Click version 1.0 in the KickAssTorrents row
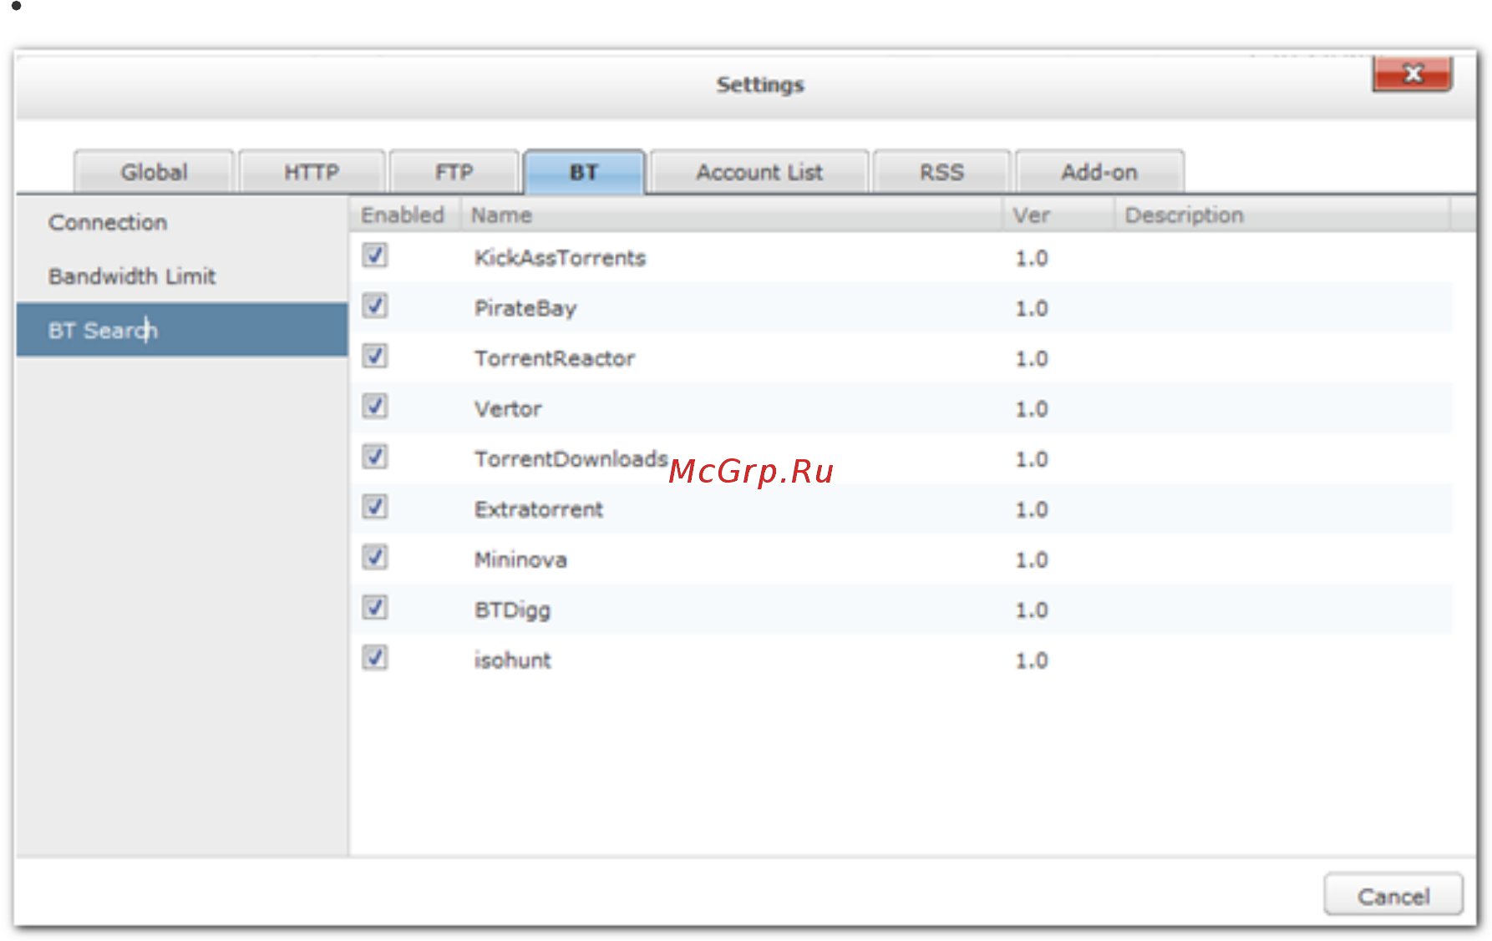Viewport: 1492px width, 941px height. tap(1032, 258)
